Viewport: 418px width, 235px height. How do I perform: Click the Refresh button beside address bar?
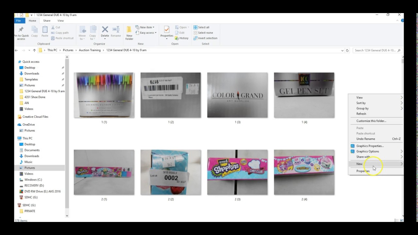(347, 50)
